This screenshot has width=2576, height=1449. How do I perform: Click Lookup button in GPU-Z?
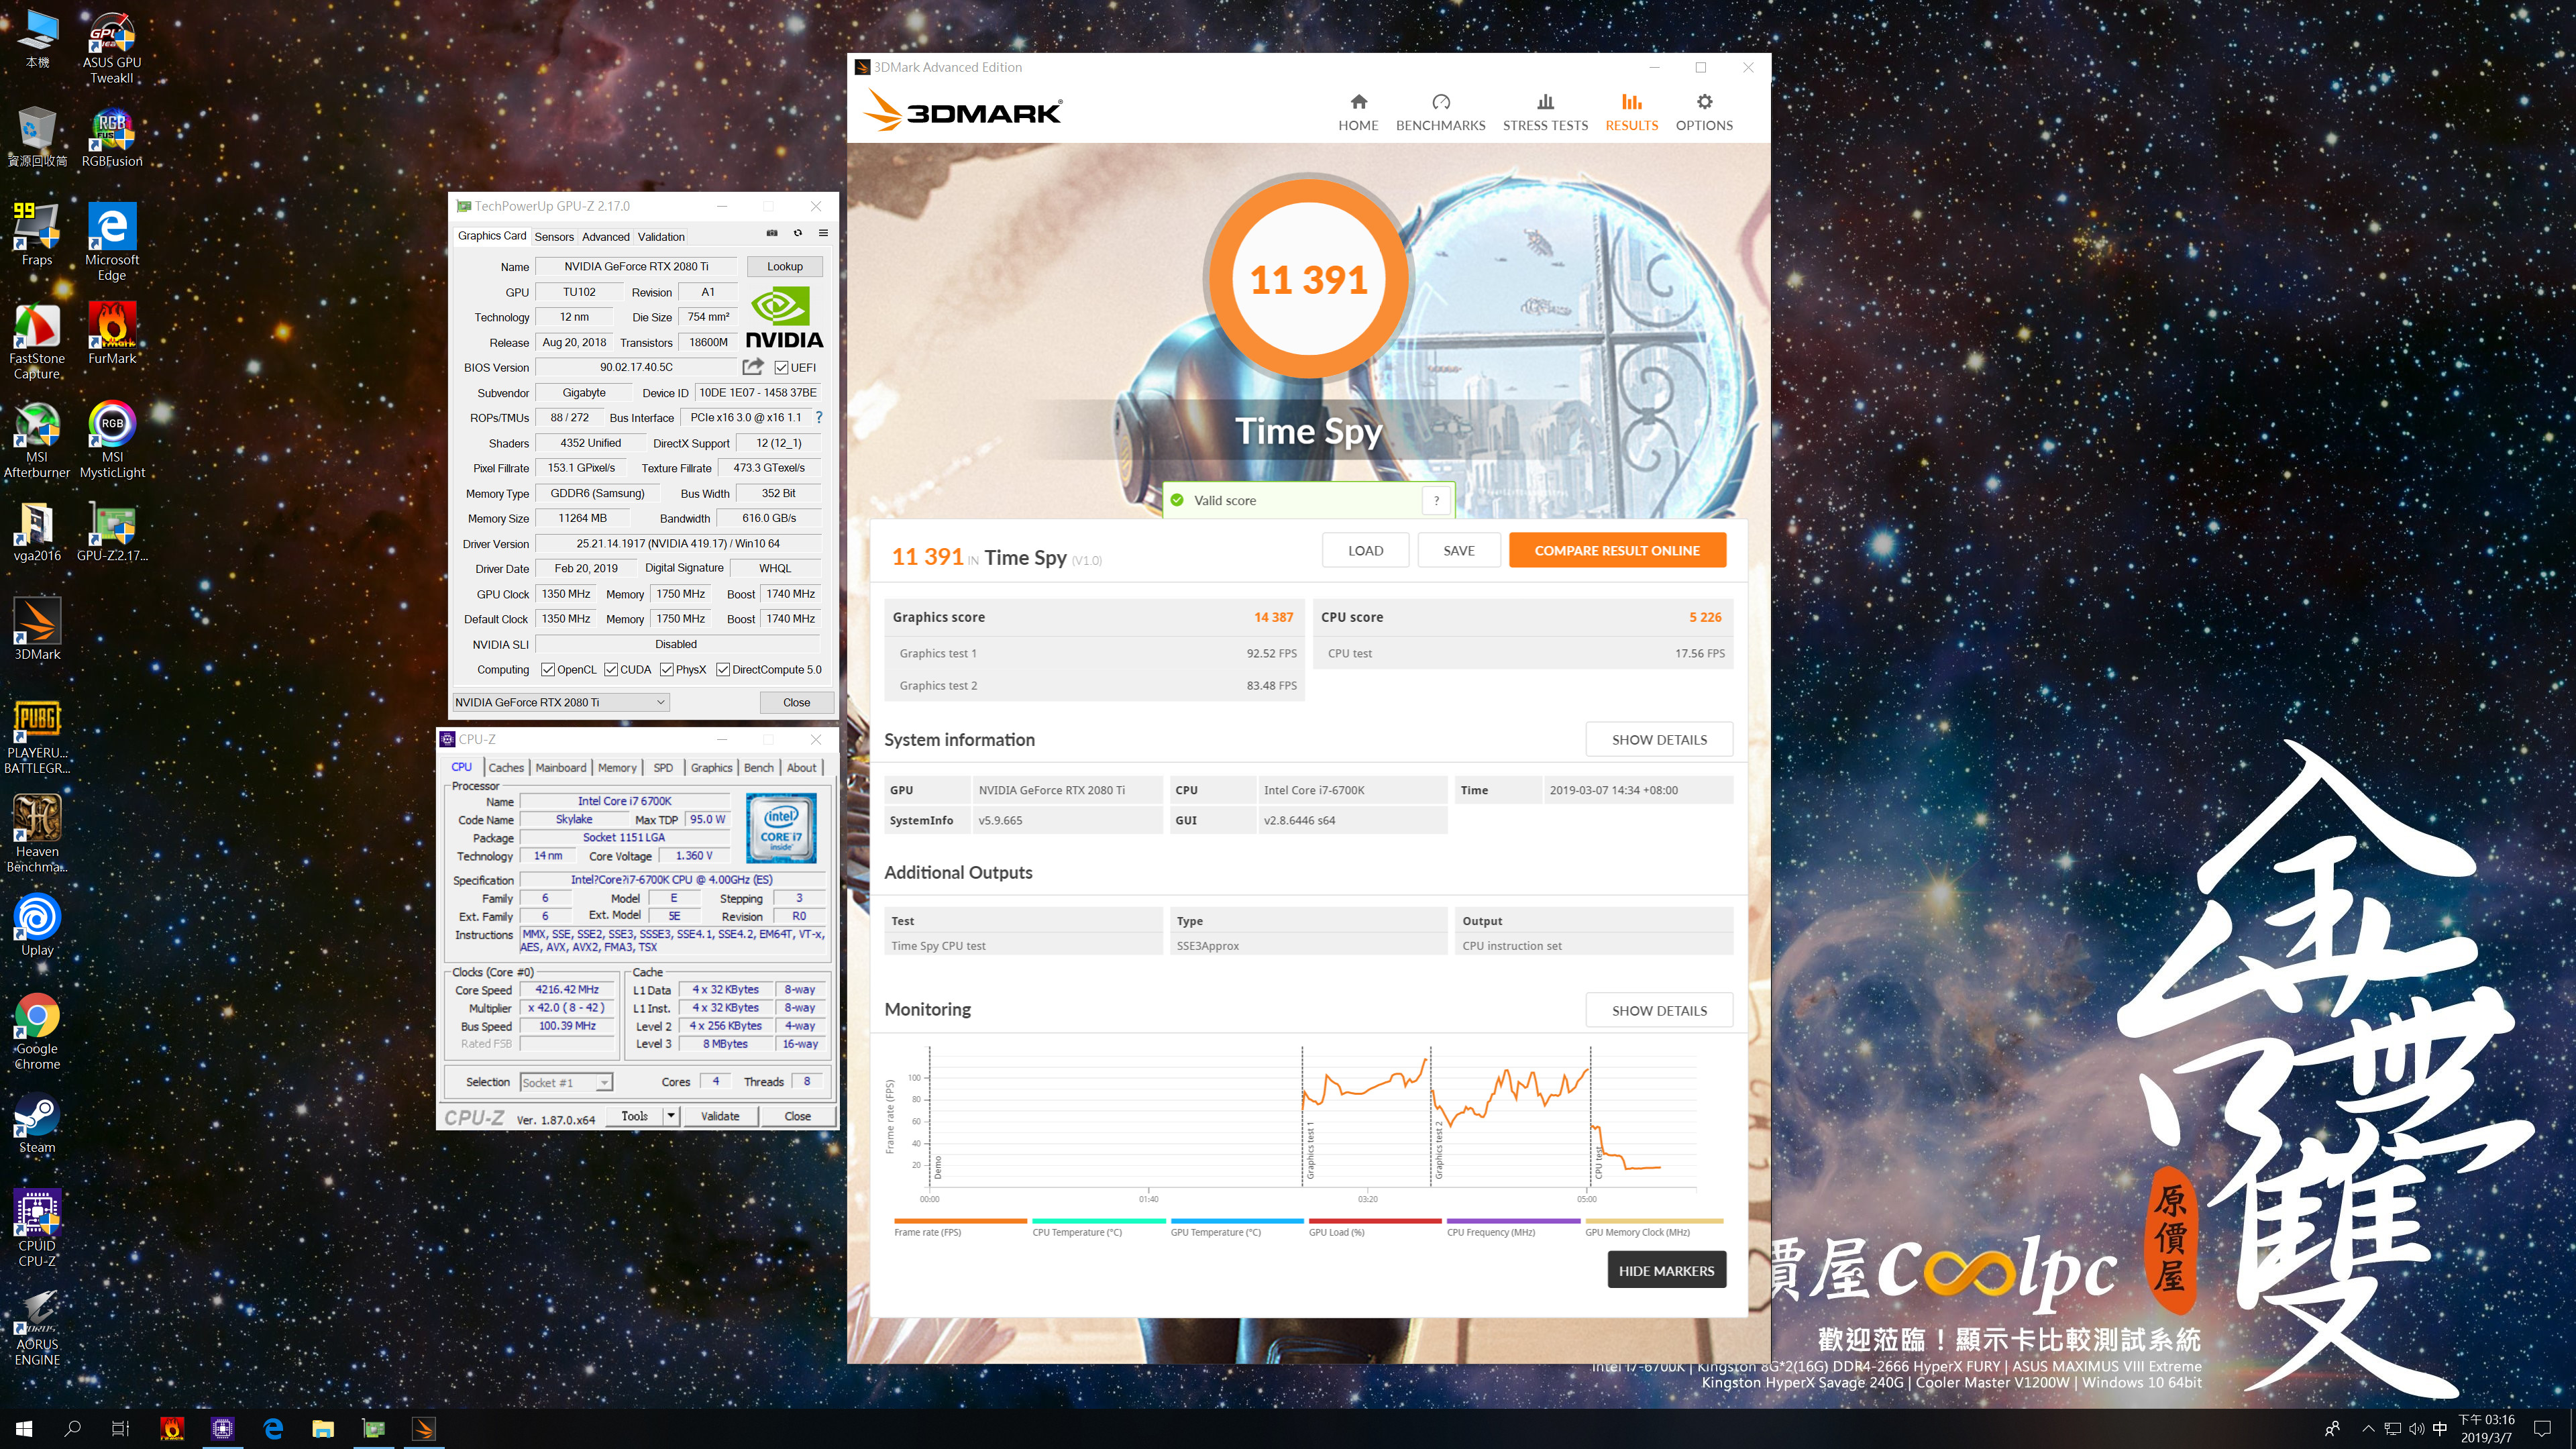pyautogui.click(x=785, y=266)
